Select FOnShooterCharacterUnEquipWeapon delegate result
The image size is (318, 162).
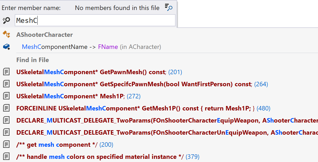click(x=167, y=133)
